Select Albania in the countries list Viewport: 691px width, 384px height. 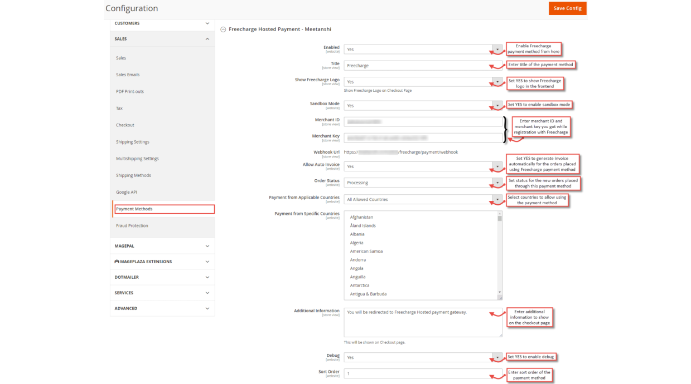tap(421, 234)
